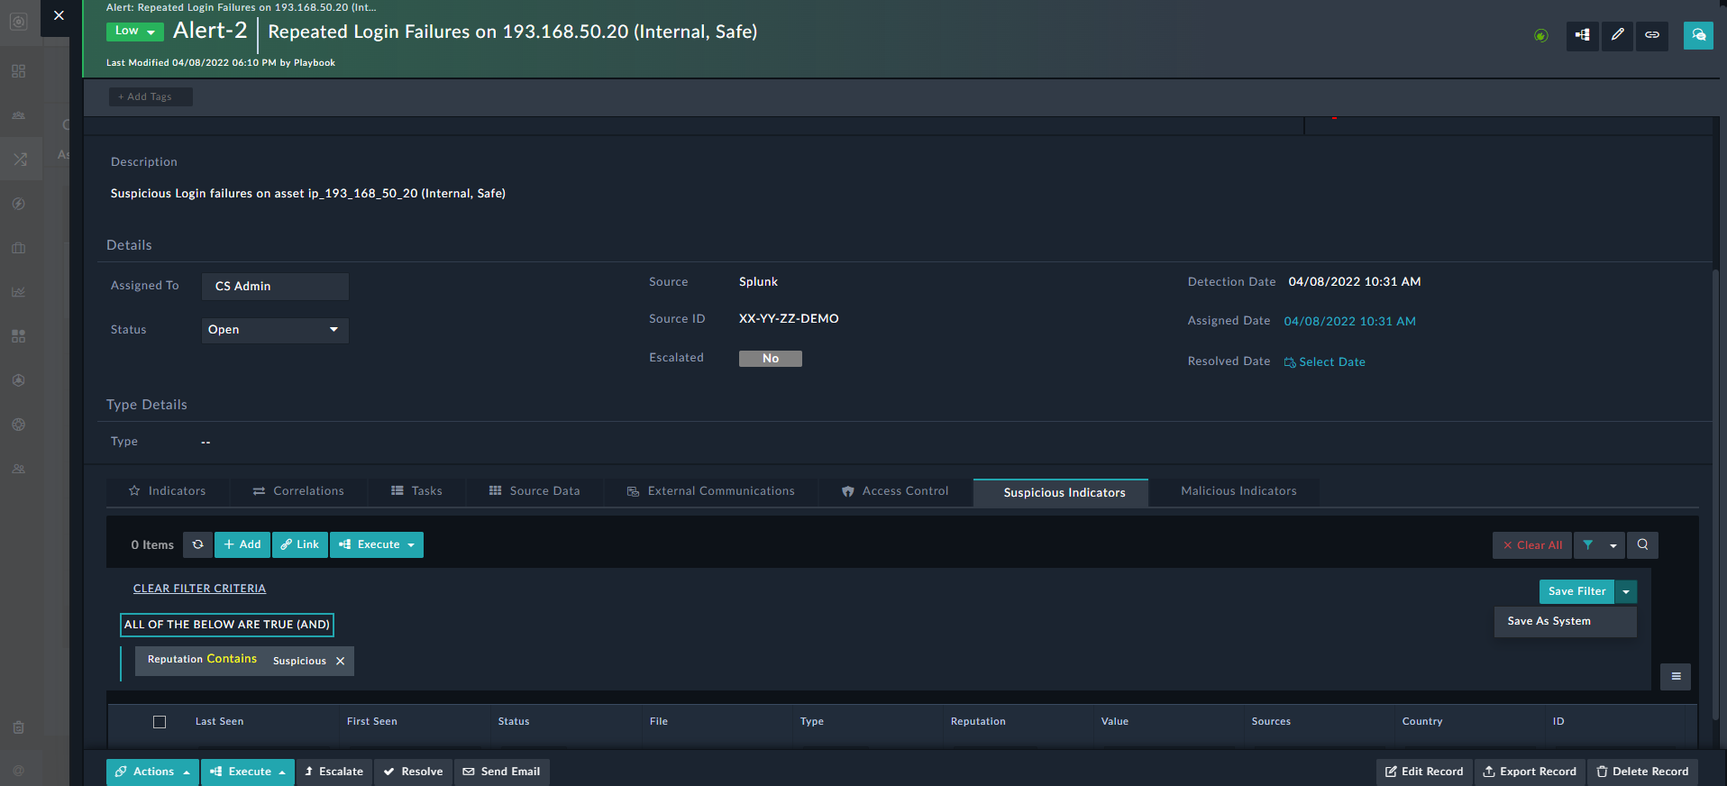This screenshot has height=786, width=1727.
Task: Click the pencil edit icon in header
Action: (x=1618, y=35)
